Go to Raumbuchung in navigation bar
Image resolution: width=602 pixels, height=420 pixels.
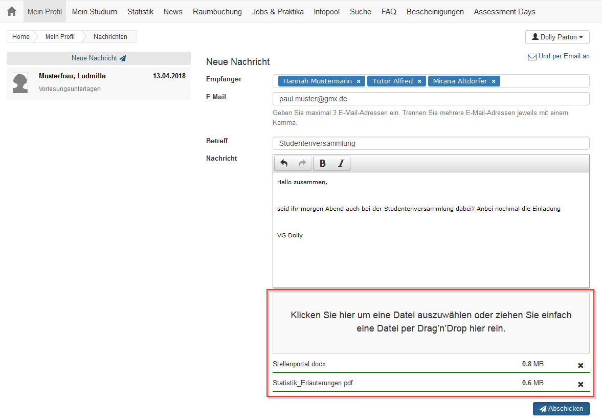pos(217,11)
